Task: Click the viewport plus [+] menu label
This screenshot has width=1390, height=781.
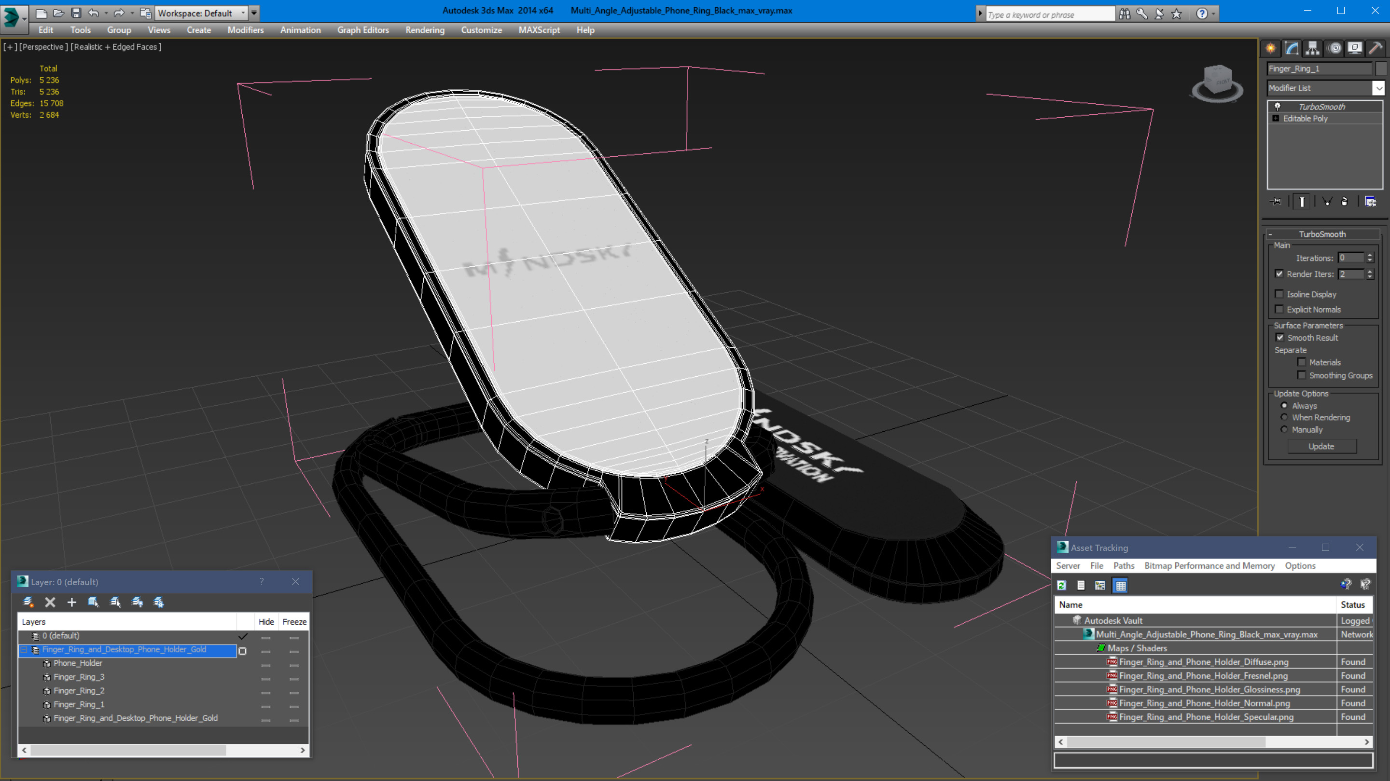Action: coord(10,46)
